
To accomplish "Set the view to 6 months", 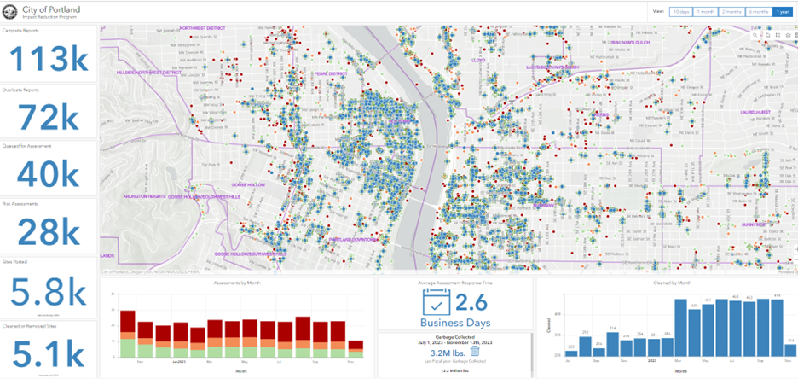I will click(758, 12).
